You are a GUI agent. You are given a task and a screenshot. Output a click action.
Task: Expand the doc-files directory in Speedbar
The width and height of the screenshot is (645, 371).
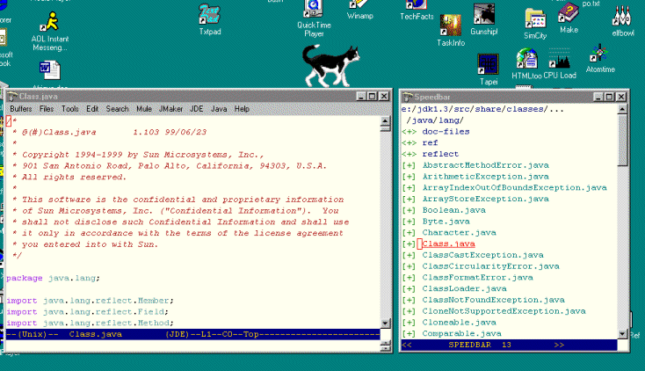[x=409, y=132]
